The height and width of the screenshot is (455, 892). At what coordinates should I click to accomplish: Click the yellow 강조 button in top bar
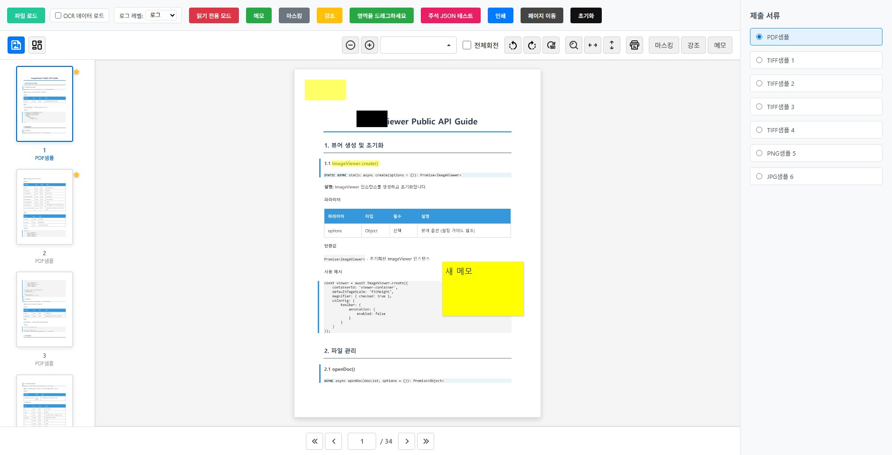click(330, 16)
